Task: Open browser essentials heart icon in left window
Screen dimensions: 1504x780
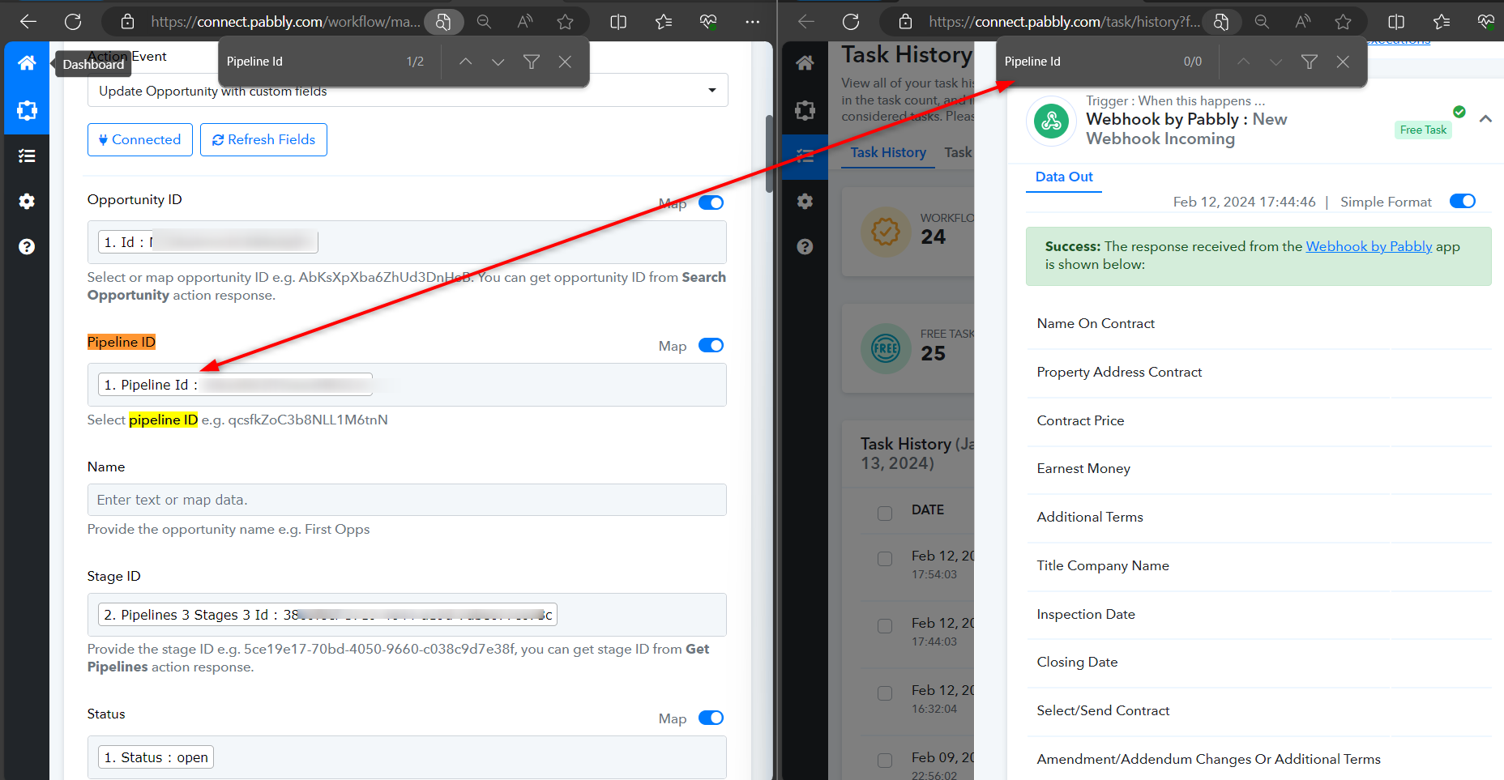Action: point(708,22)
